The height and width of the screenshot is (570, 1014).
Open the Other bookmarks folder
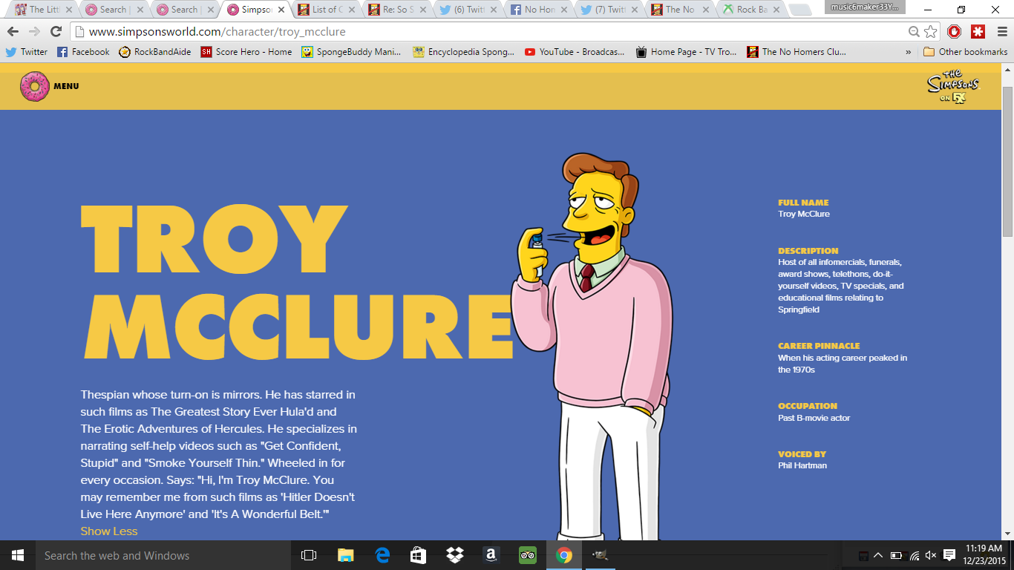click(x=965, y=52)
